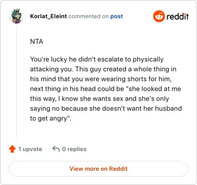Click the line starting "next thing in his head"
The height and width of the screenshot is (185, 197).
click(105, 89)
